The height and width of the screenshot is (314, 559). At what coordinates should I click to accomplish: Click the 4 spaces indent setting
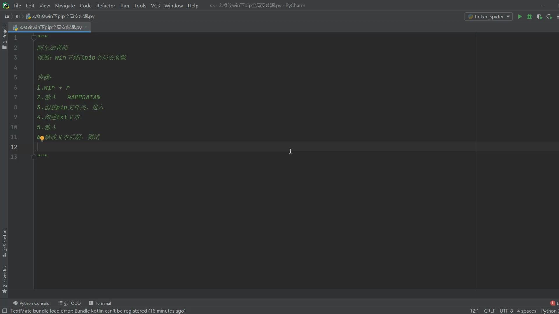526,311
